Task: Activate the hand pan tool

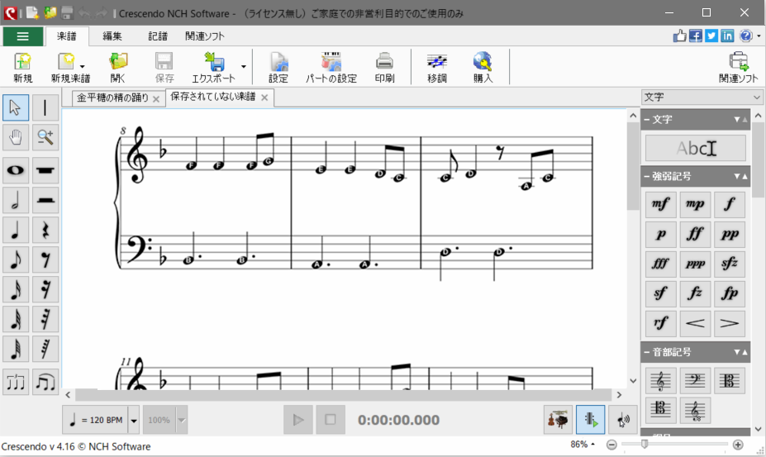Action: coord(16,137)
